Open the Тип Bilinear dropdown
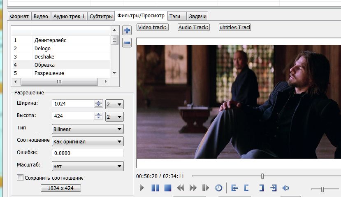Screen dimensions: 341x197 pos(88,129)
